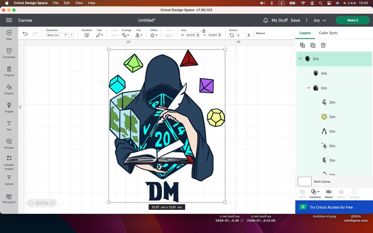This screenshot has height=233, width=373.
Task: Select the Slice tool
Action: [302, 193]
